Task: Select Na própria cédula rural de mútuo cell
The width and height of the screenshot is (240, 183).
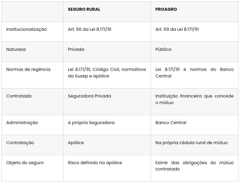Action: (x=191, y=143)
